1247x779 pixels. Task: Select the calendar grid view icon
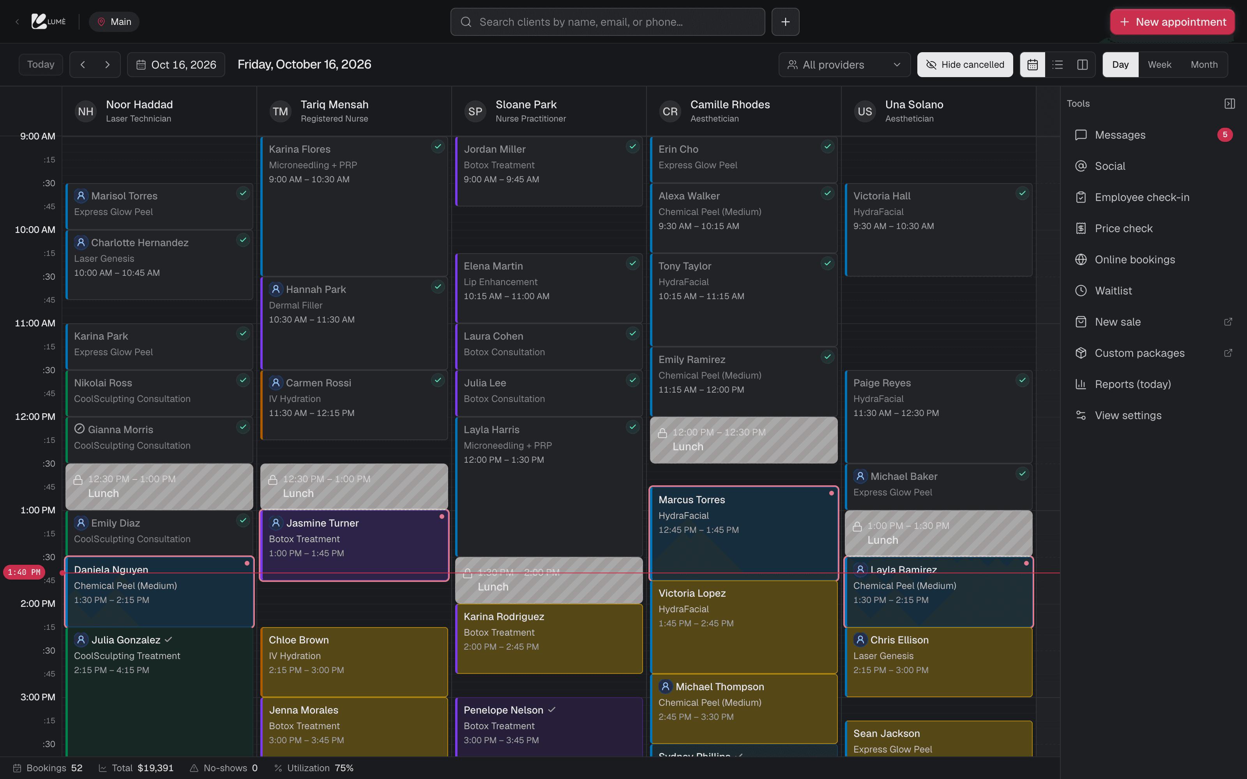coord(1033,64)
